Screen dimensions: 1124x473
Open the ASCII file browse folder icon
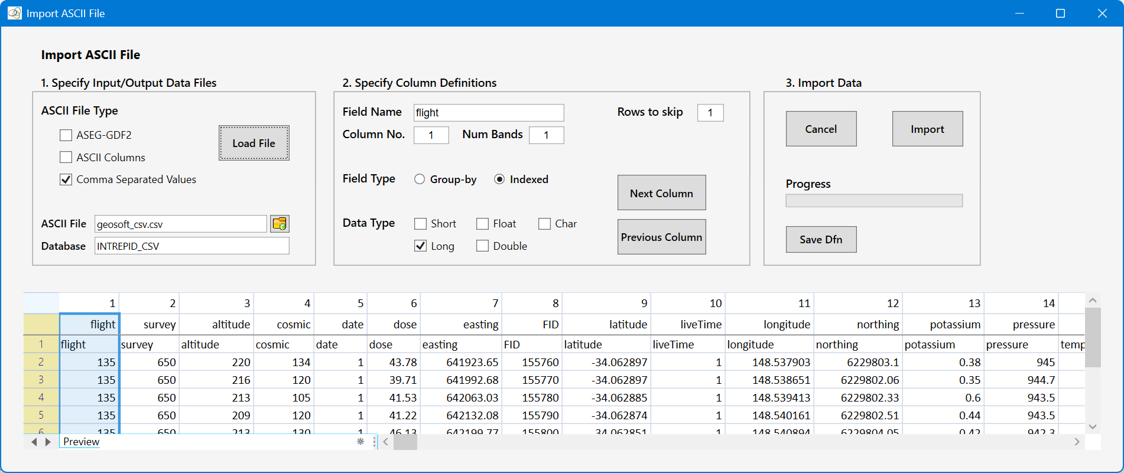(x=280, y=224)
